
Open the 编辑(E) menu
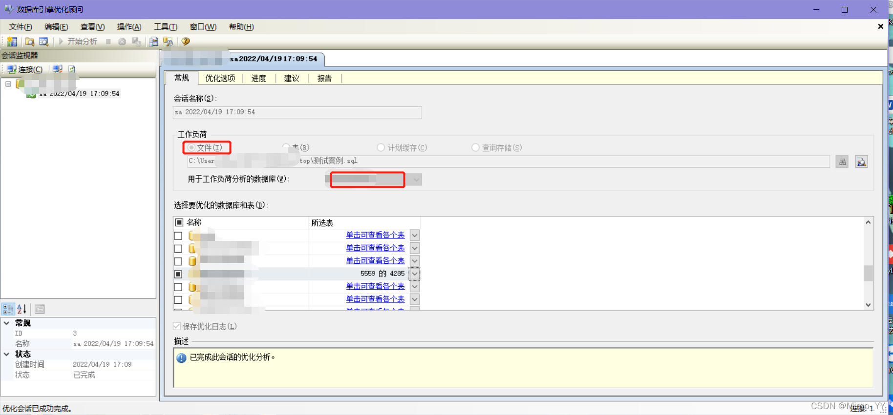(56, 27)
